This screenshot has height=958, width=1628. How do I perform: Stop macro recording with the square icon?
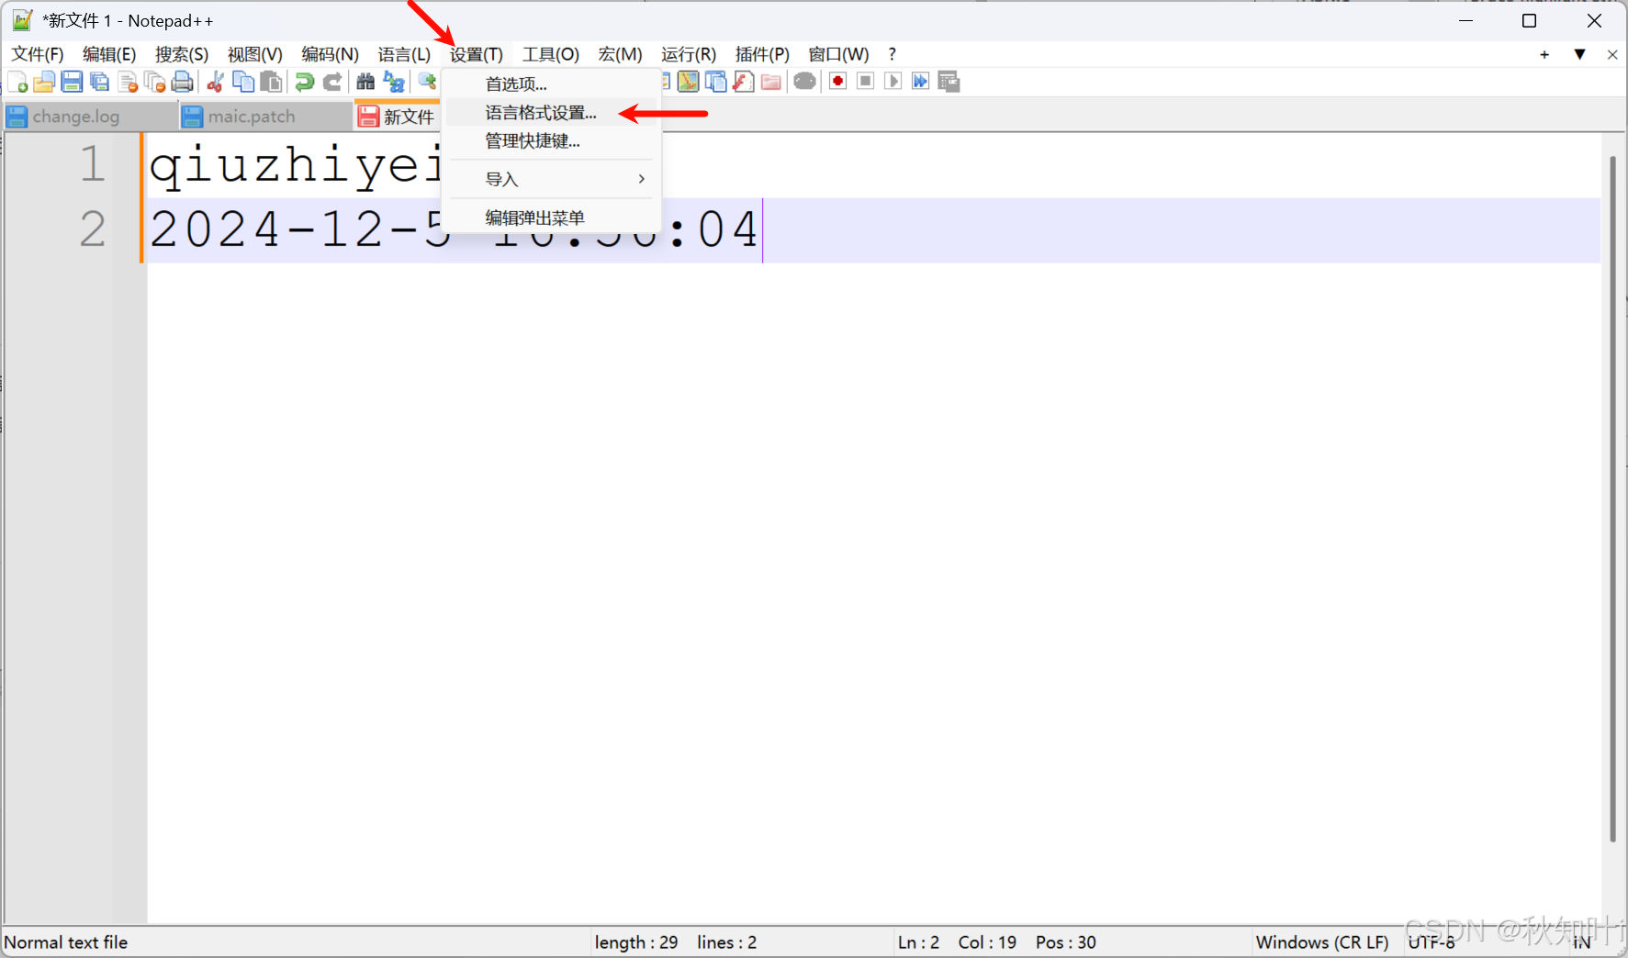click(x=865, y=82)
